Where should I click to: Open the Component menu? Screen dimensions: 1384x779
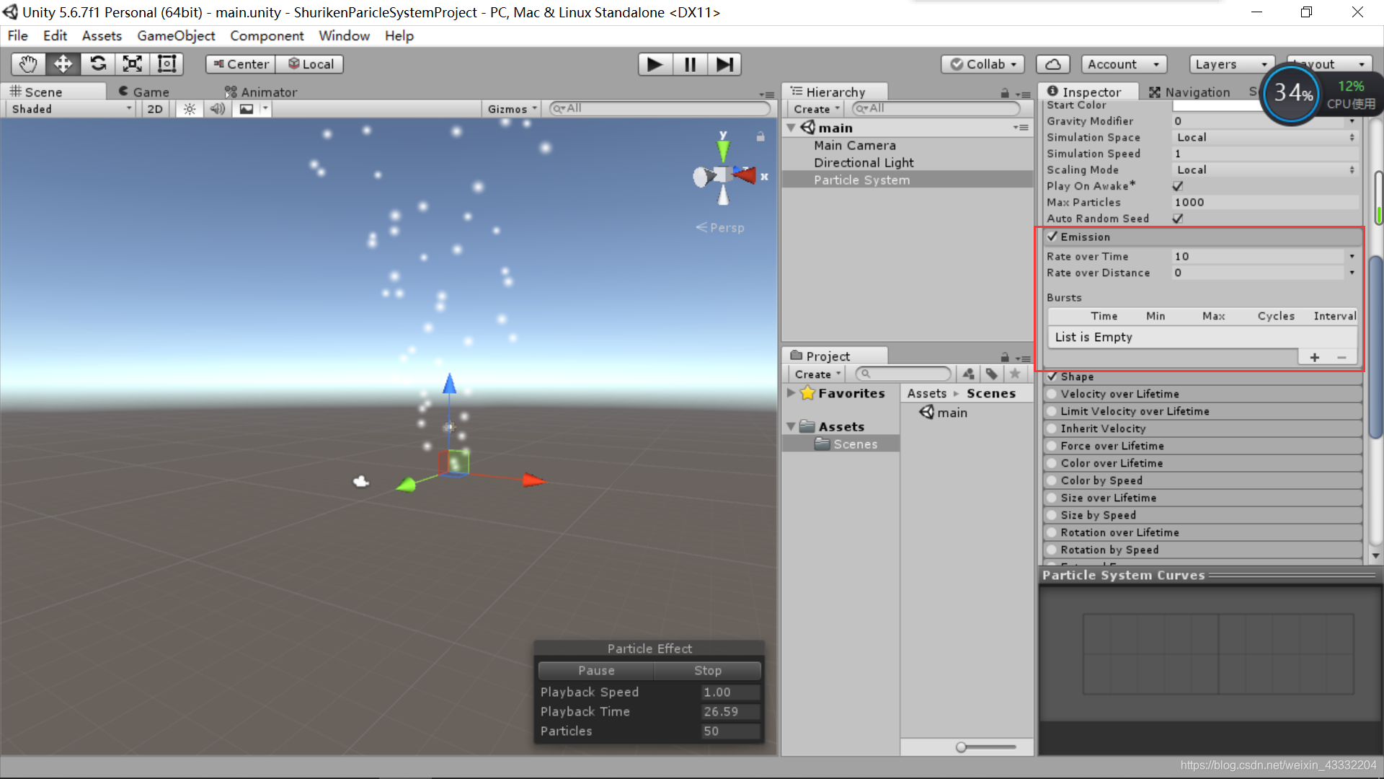pyautogui.click(x=267, y=35)
